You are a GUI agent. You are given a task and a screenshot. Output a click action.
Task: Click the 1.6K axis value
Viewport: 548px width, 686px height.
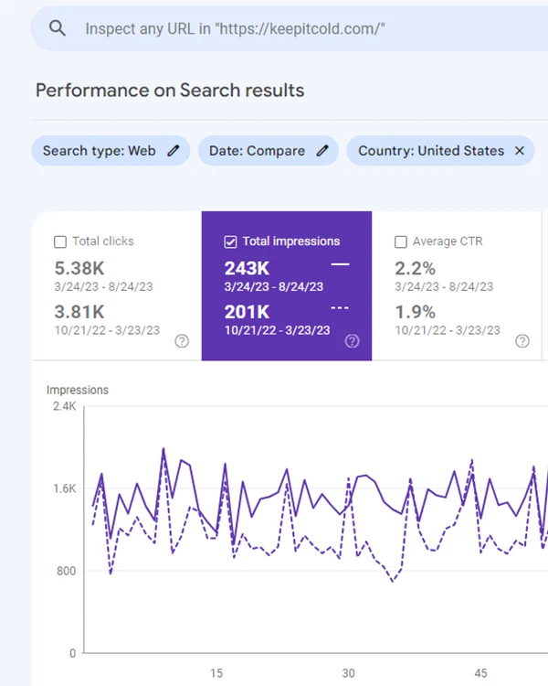click(65, 488)
